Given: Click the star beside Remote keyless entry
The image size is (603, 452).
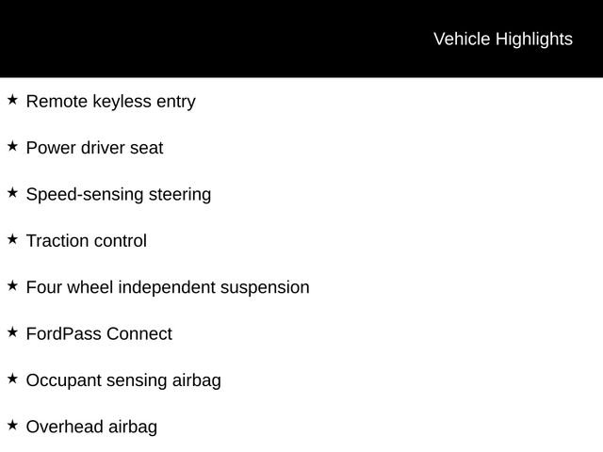Looking at the screenshot, I should click(12, 99).
